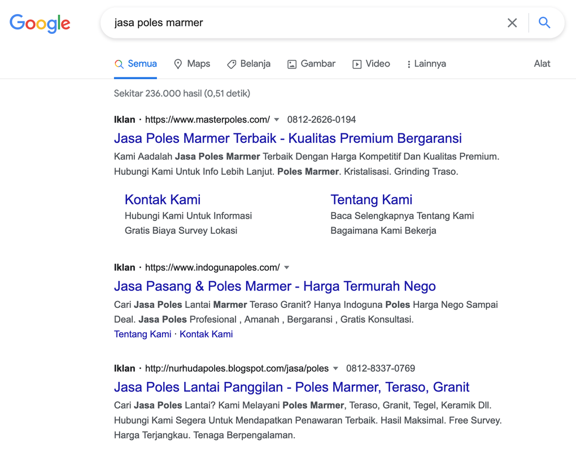
Task: Expand the Lainnya more options menu
Action: point(426,64)
